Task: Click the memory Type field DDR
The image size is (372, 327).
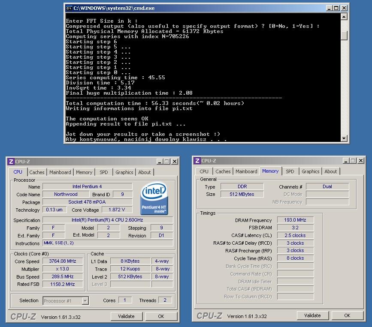Action: [242, 186]
